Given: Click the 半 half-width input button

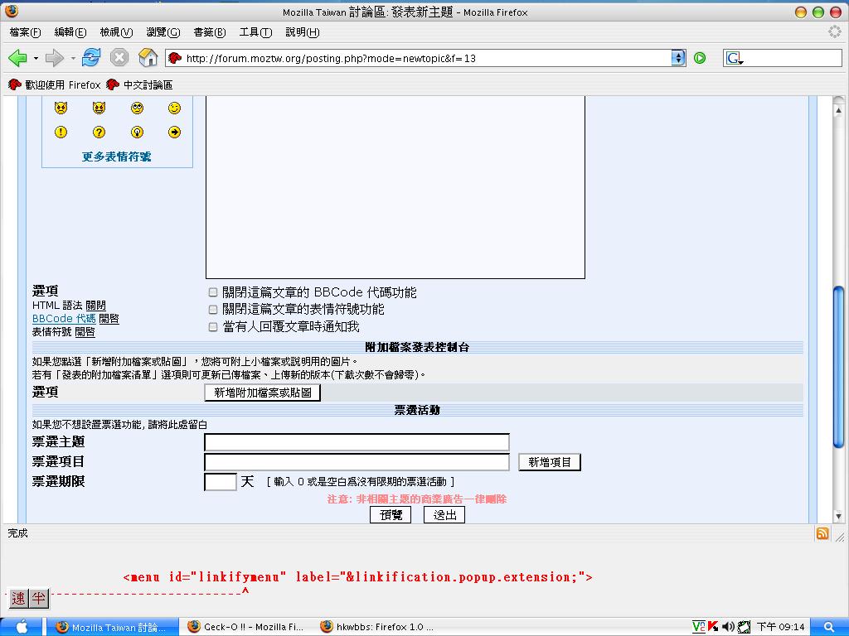Looking at the screenshot, I should [x=38, y=598].
